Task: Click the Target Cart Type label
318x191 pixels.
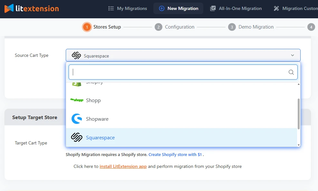Action: click(x=31, y=143)
